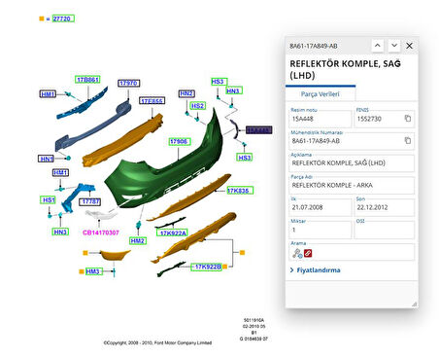Select part label 17B861
Viewport: 439px width, 358px height.
pyautogui.click(x=87, y=80)
